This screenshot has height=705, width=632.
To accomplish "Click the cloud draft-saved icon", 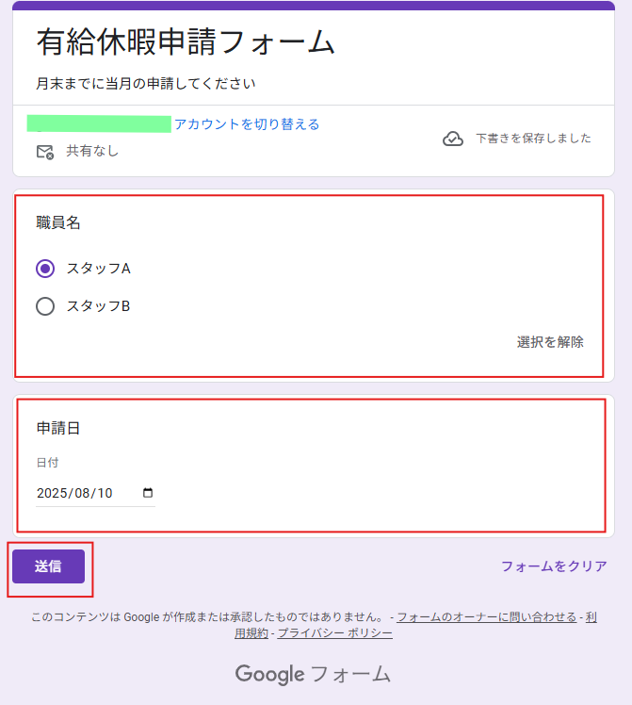I will click(x=453, y=139).
